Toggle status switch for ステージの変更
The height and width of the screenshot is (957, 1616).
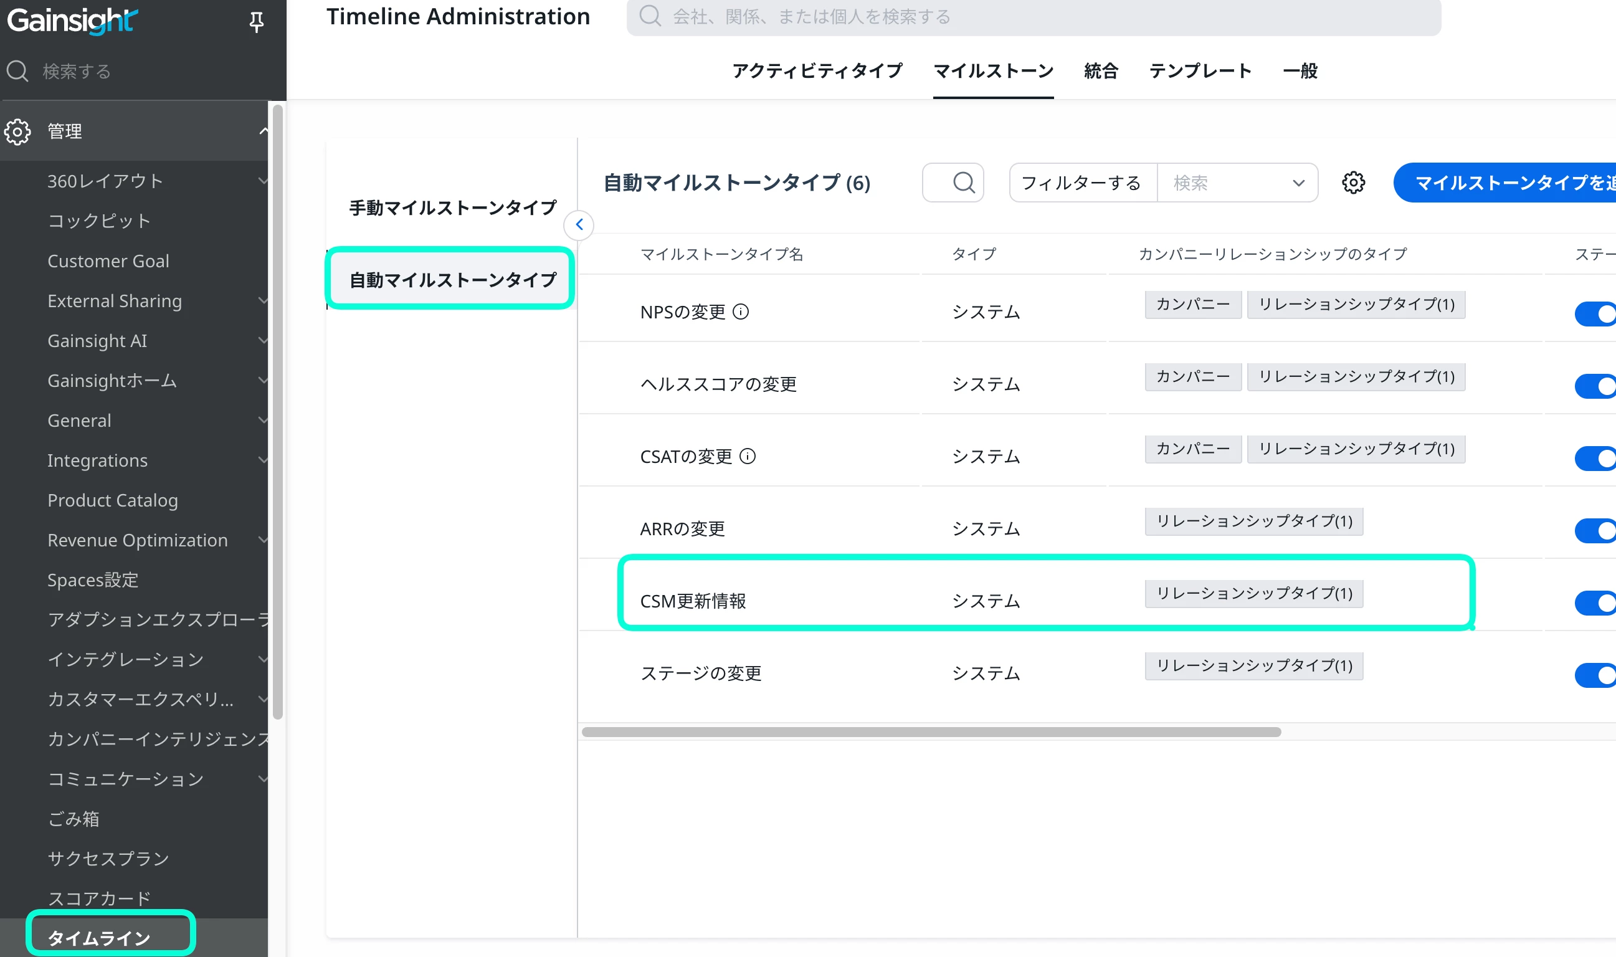(1596, 675)
